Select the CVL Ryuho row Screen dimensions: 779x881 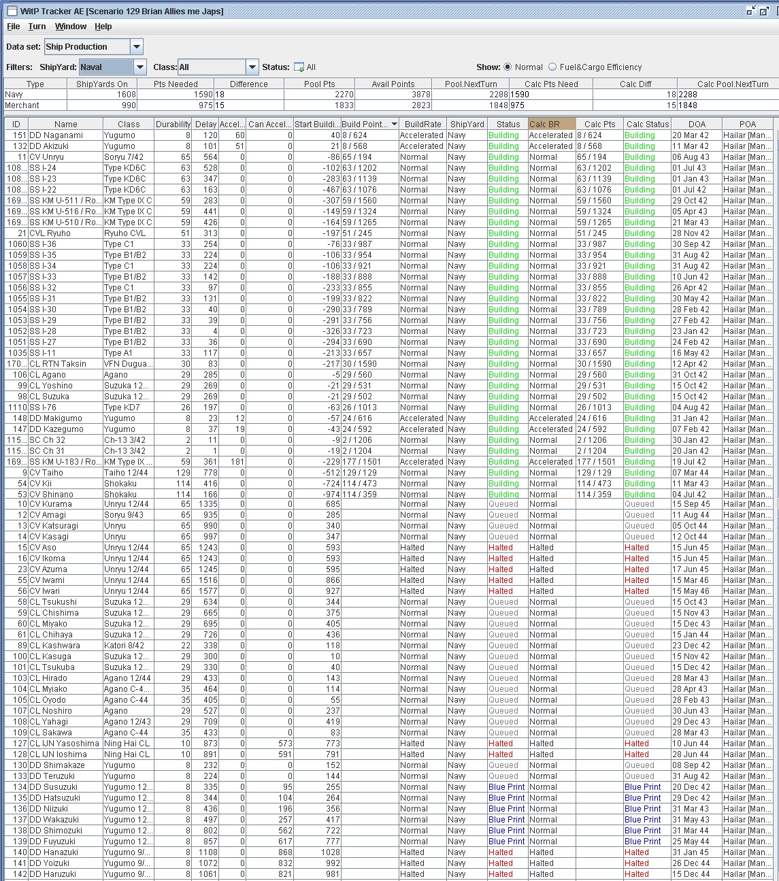(x=389, y=233)
